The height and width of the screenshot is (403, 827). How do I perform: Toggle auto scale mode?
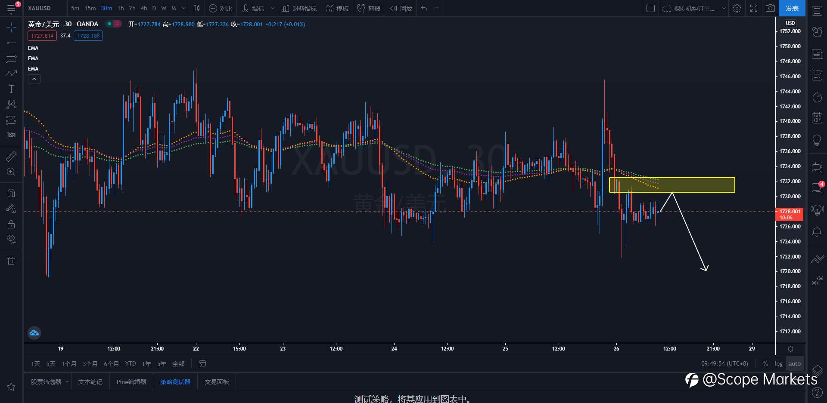(x=795, y=364)
